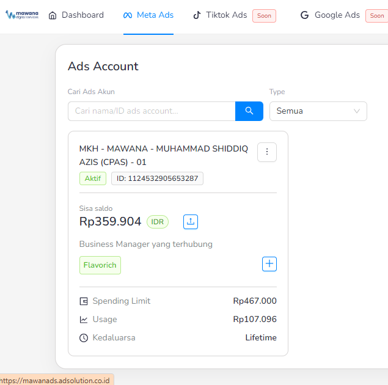Click the Spending Limit wallet icon

coord(84,301)
